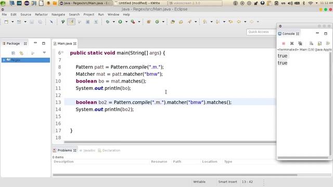Switch to the Problems tab
Screen dimensions: 333x187
pos(65,150)
